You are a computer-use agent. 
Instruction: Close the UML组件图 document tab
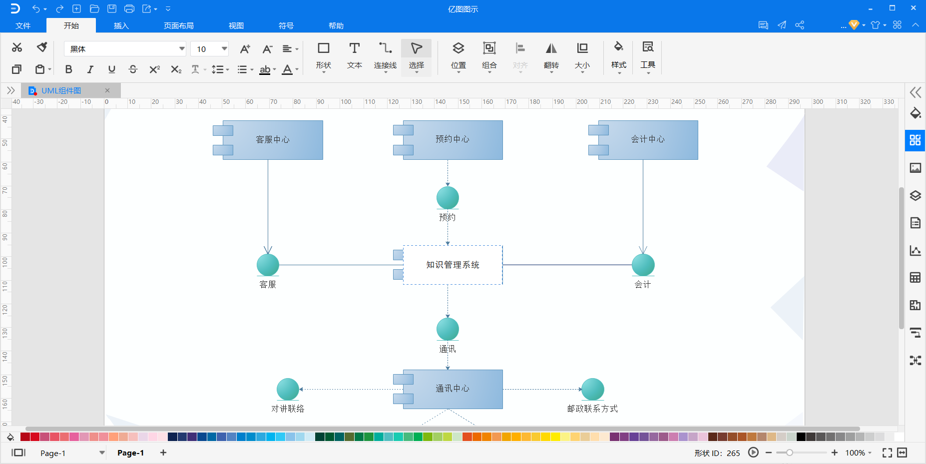click(107, 90)
